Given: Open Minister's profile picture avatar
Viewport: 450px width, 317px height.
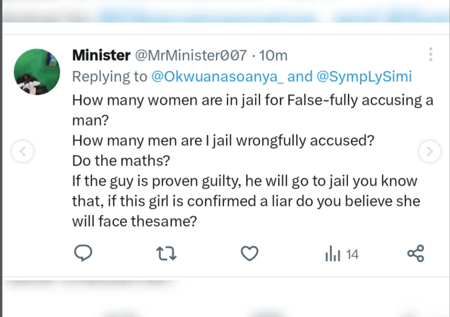Looking at the screenshot, I should coord(37,72).
